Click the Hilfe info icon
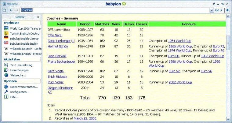Screen dimensions: 232x123 [6, 97]
